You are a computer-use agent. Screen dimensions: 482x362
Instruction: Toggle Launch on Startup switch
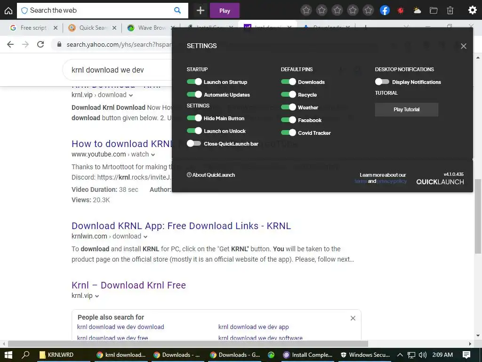[x=194, y=82]
